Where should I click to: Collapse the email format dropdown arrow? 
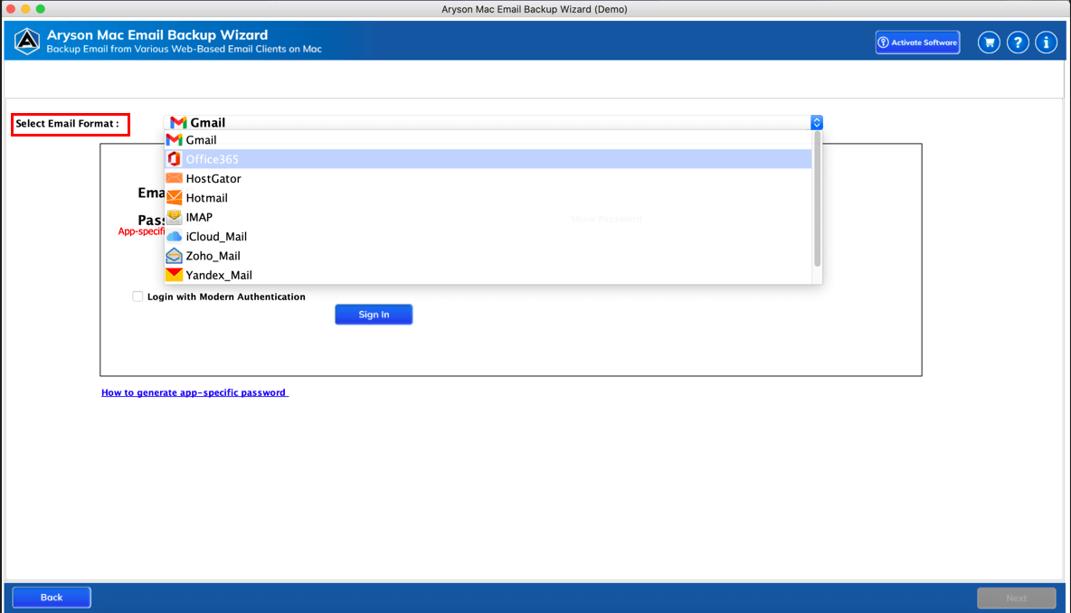(816, 122)
